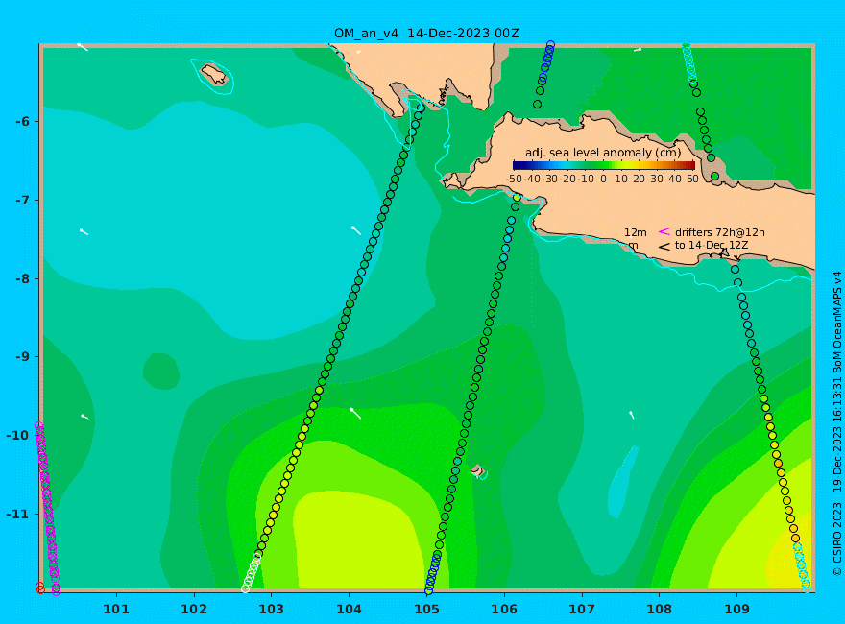This screenshot has width=845, height=624.
Task: Click the longitude label 105
Action: pyautogui.click(x=426, y=610)
